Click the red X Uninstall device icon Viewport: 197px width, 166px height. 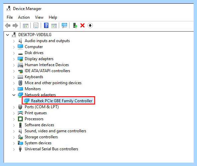pyautogui.click(x=82, y=25)
